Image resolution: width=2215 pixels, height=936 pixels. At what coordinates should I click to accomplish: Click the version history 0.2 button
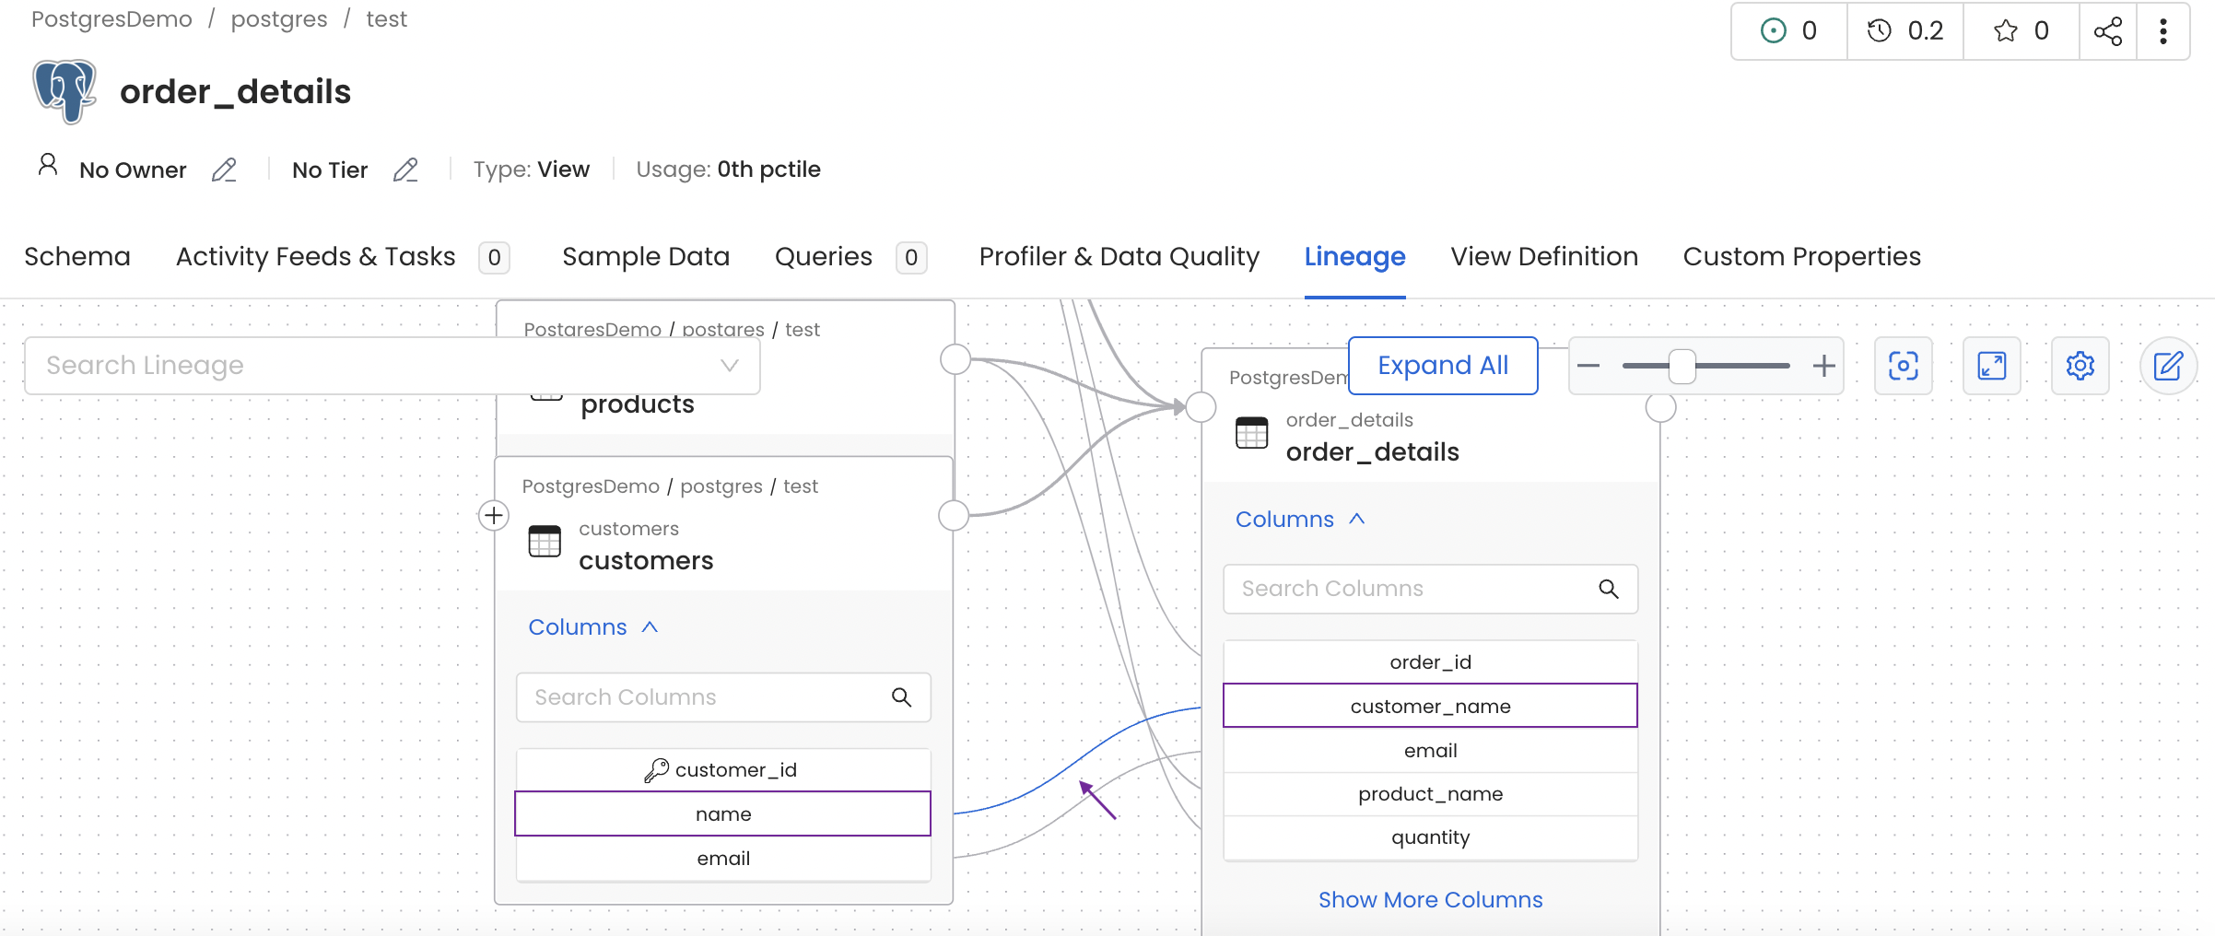pos(1904,31)
